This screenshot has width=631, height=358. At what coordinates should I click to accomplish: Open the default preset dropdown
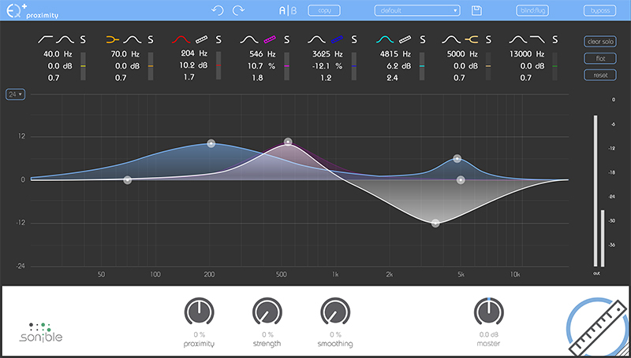click(x=416, y=10)
